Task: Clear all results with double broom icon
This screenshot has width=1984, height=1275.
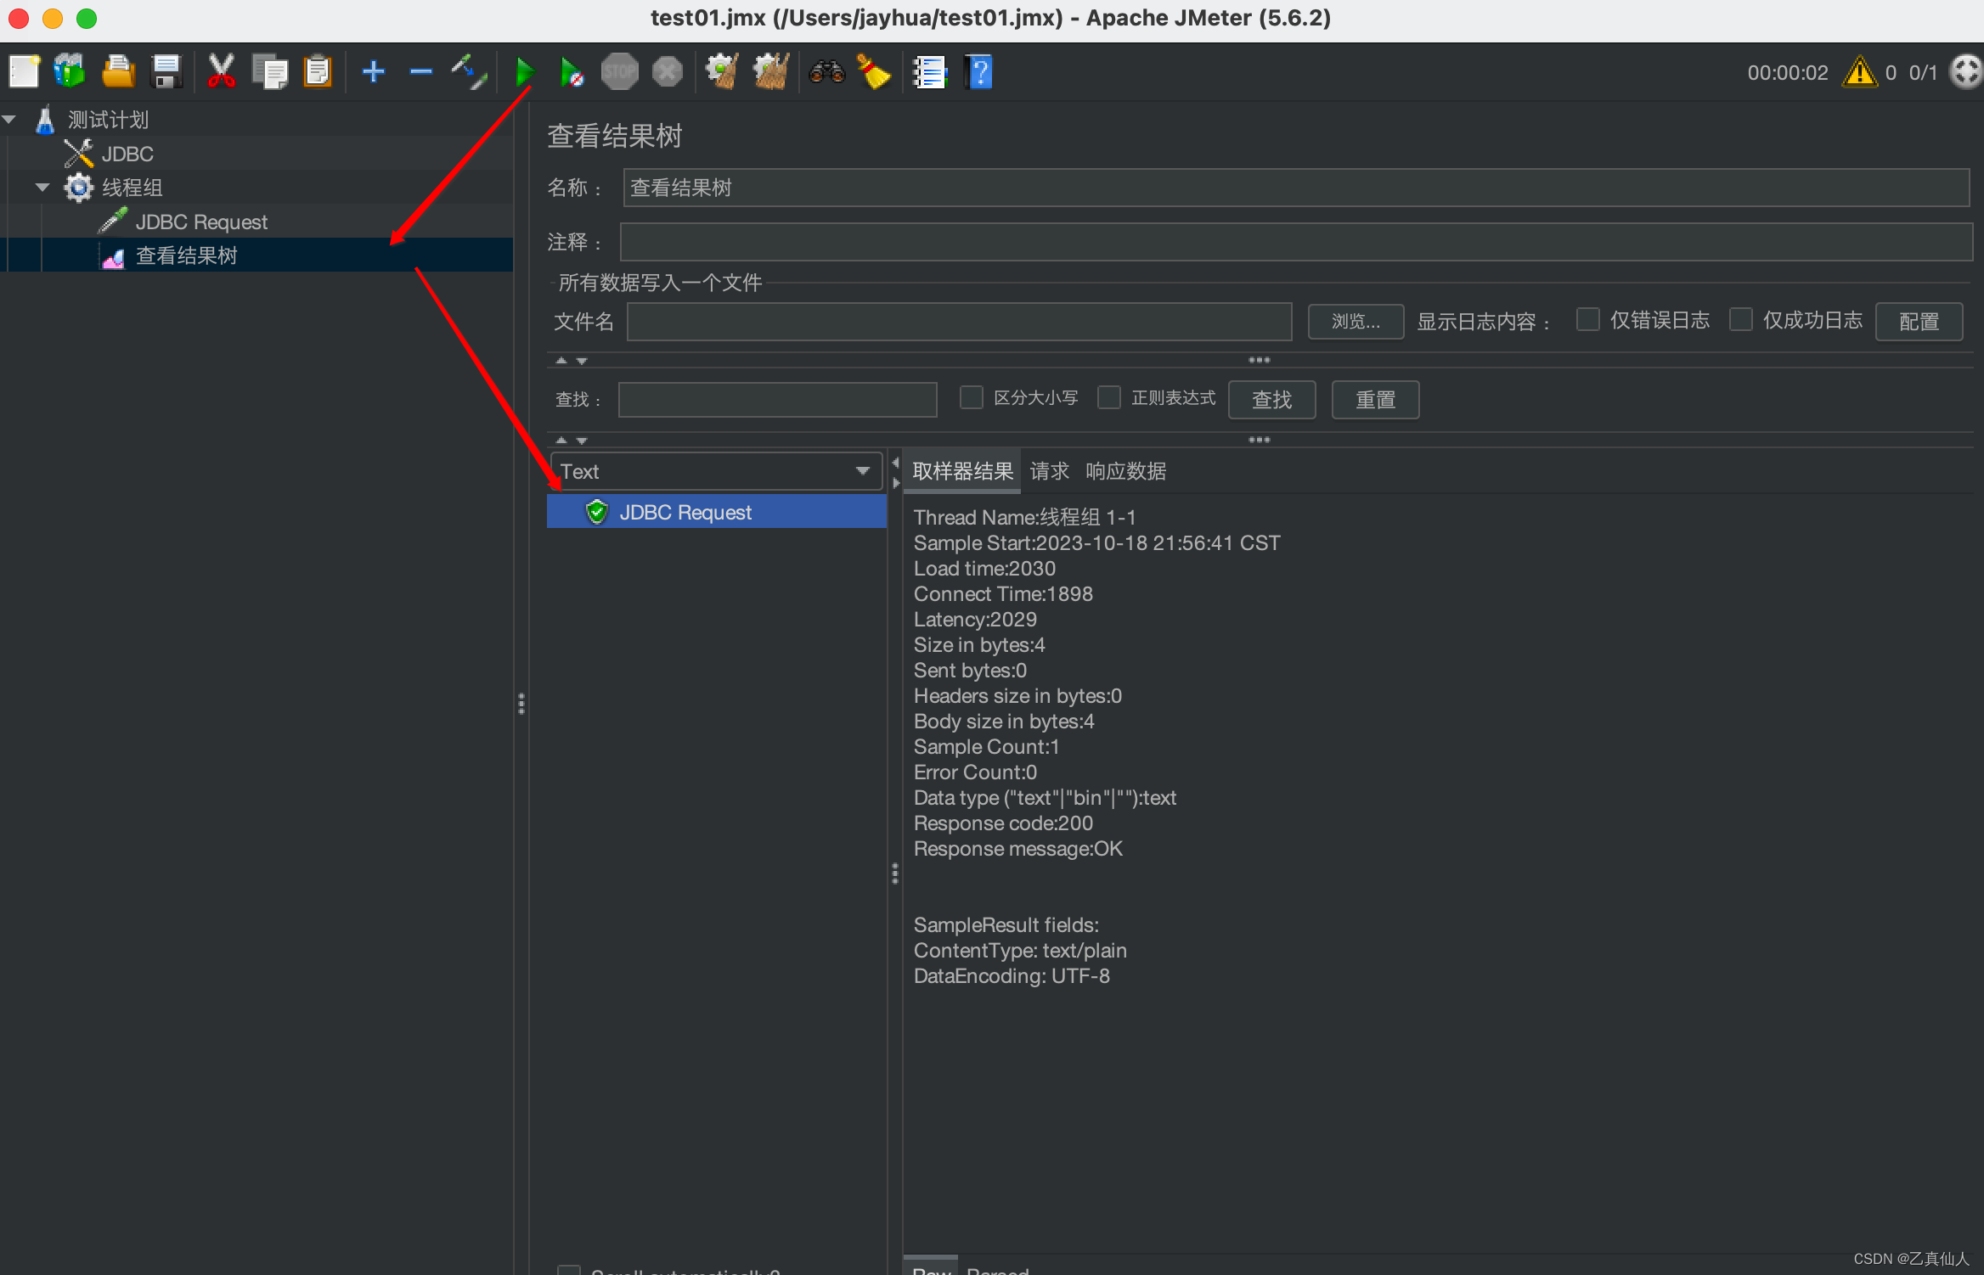Action: 771,72
